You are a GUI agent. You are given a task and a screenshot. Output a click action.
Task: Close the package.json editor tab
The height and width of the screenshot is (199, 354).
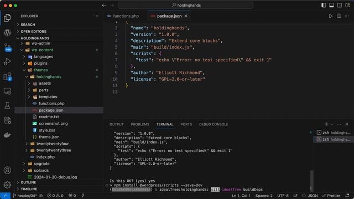186,16
